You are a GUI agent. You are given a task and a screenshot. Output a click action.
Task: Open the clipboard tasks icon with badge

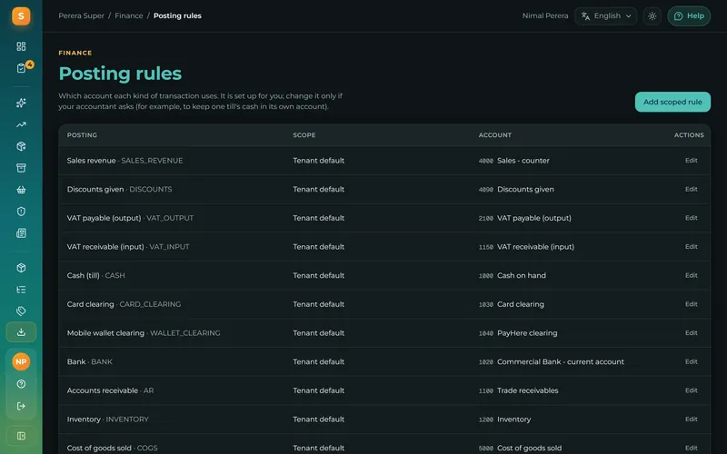(x=21, y=68)
